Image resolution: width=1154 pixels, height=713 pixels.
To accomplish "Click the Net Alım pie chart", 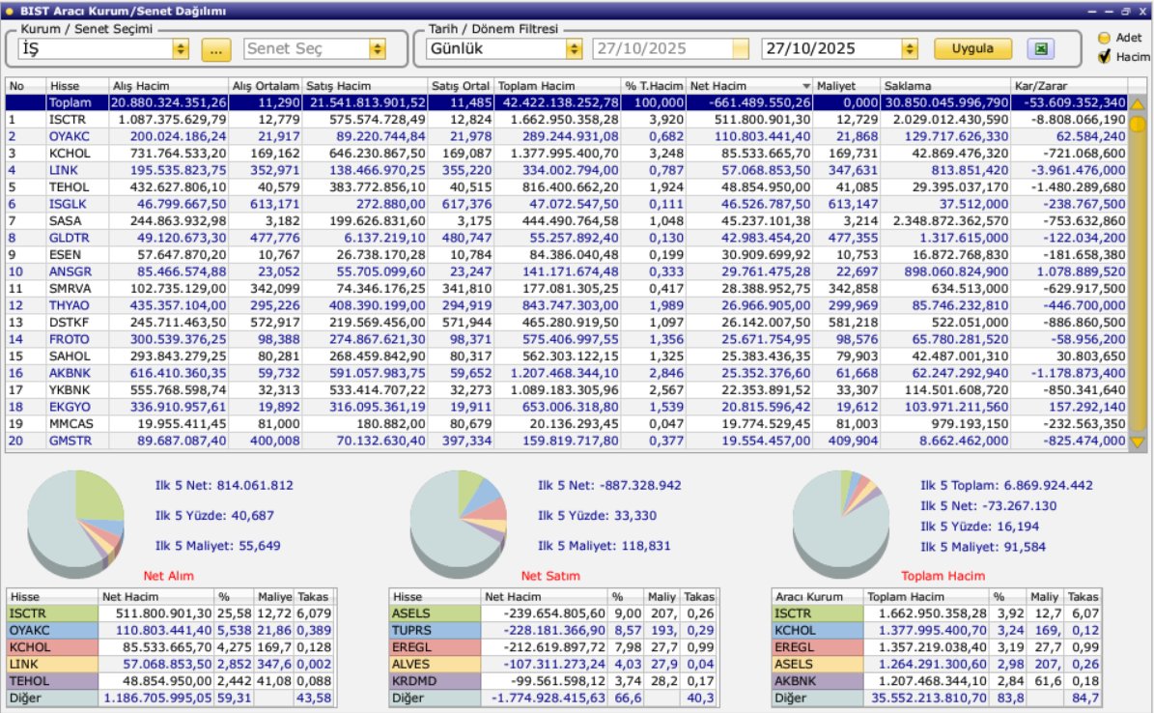I will (x=75, y=524).
